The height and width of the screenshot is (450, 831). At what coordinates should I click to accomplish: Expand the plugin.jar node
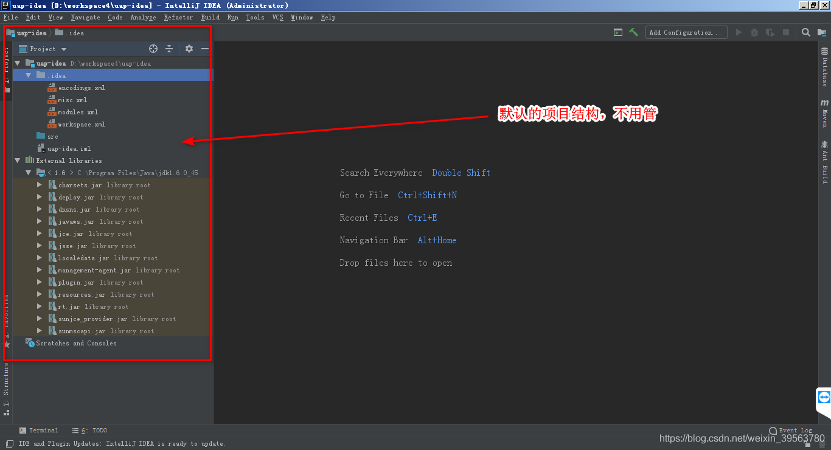pos(39,282)
